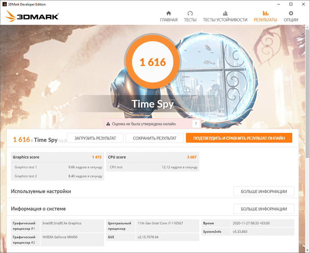This screenshot has height=253, width=310.
Task: Click ПОДТВЕРДИТЬ И СРАВНИТЬ РЕЗУЛЬТАТ ОНЛАЙН
Action: (239, 138)
